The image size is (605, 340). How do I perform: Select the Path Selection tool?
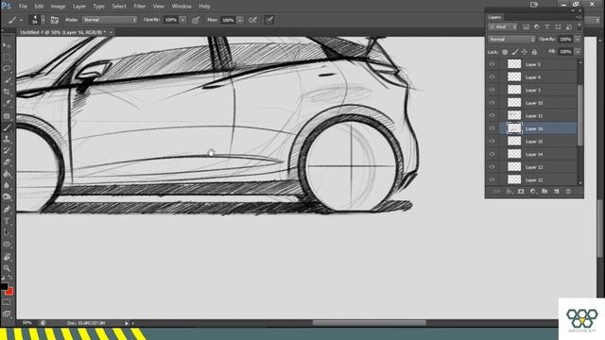(7, 233)
